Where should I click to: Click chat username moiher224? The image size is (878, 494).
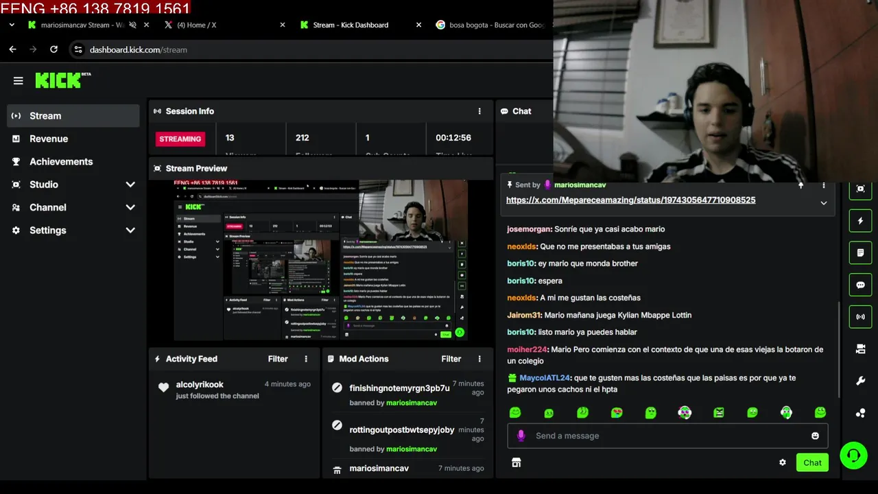pyautogui.click(x=527, y=349)
